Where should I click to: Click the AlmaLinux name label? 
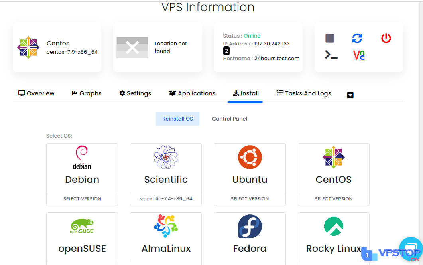pos(166,249)
